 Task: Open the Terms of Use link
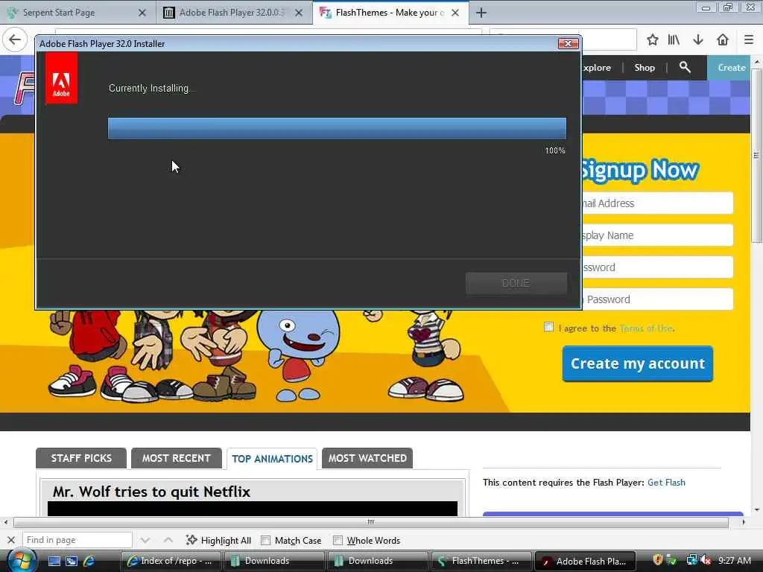(x=646, y=328)
